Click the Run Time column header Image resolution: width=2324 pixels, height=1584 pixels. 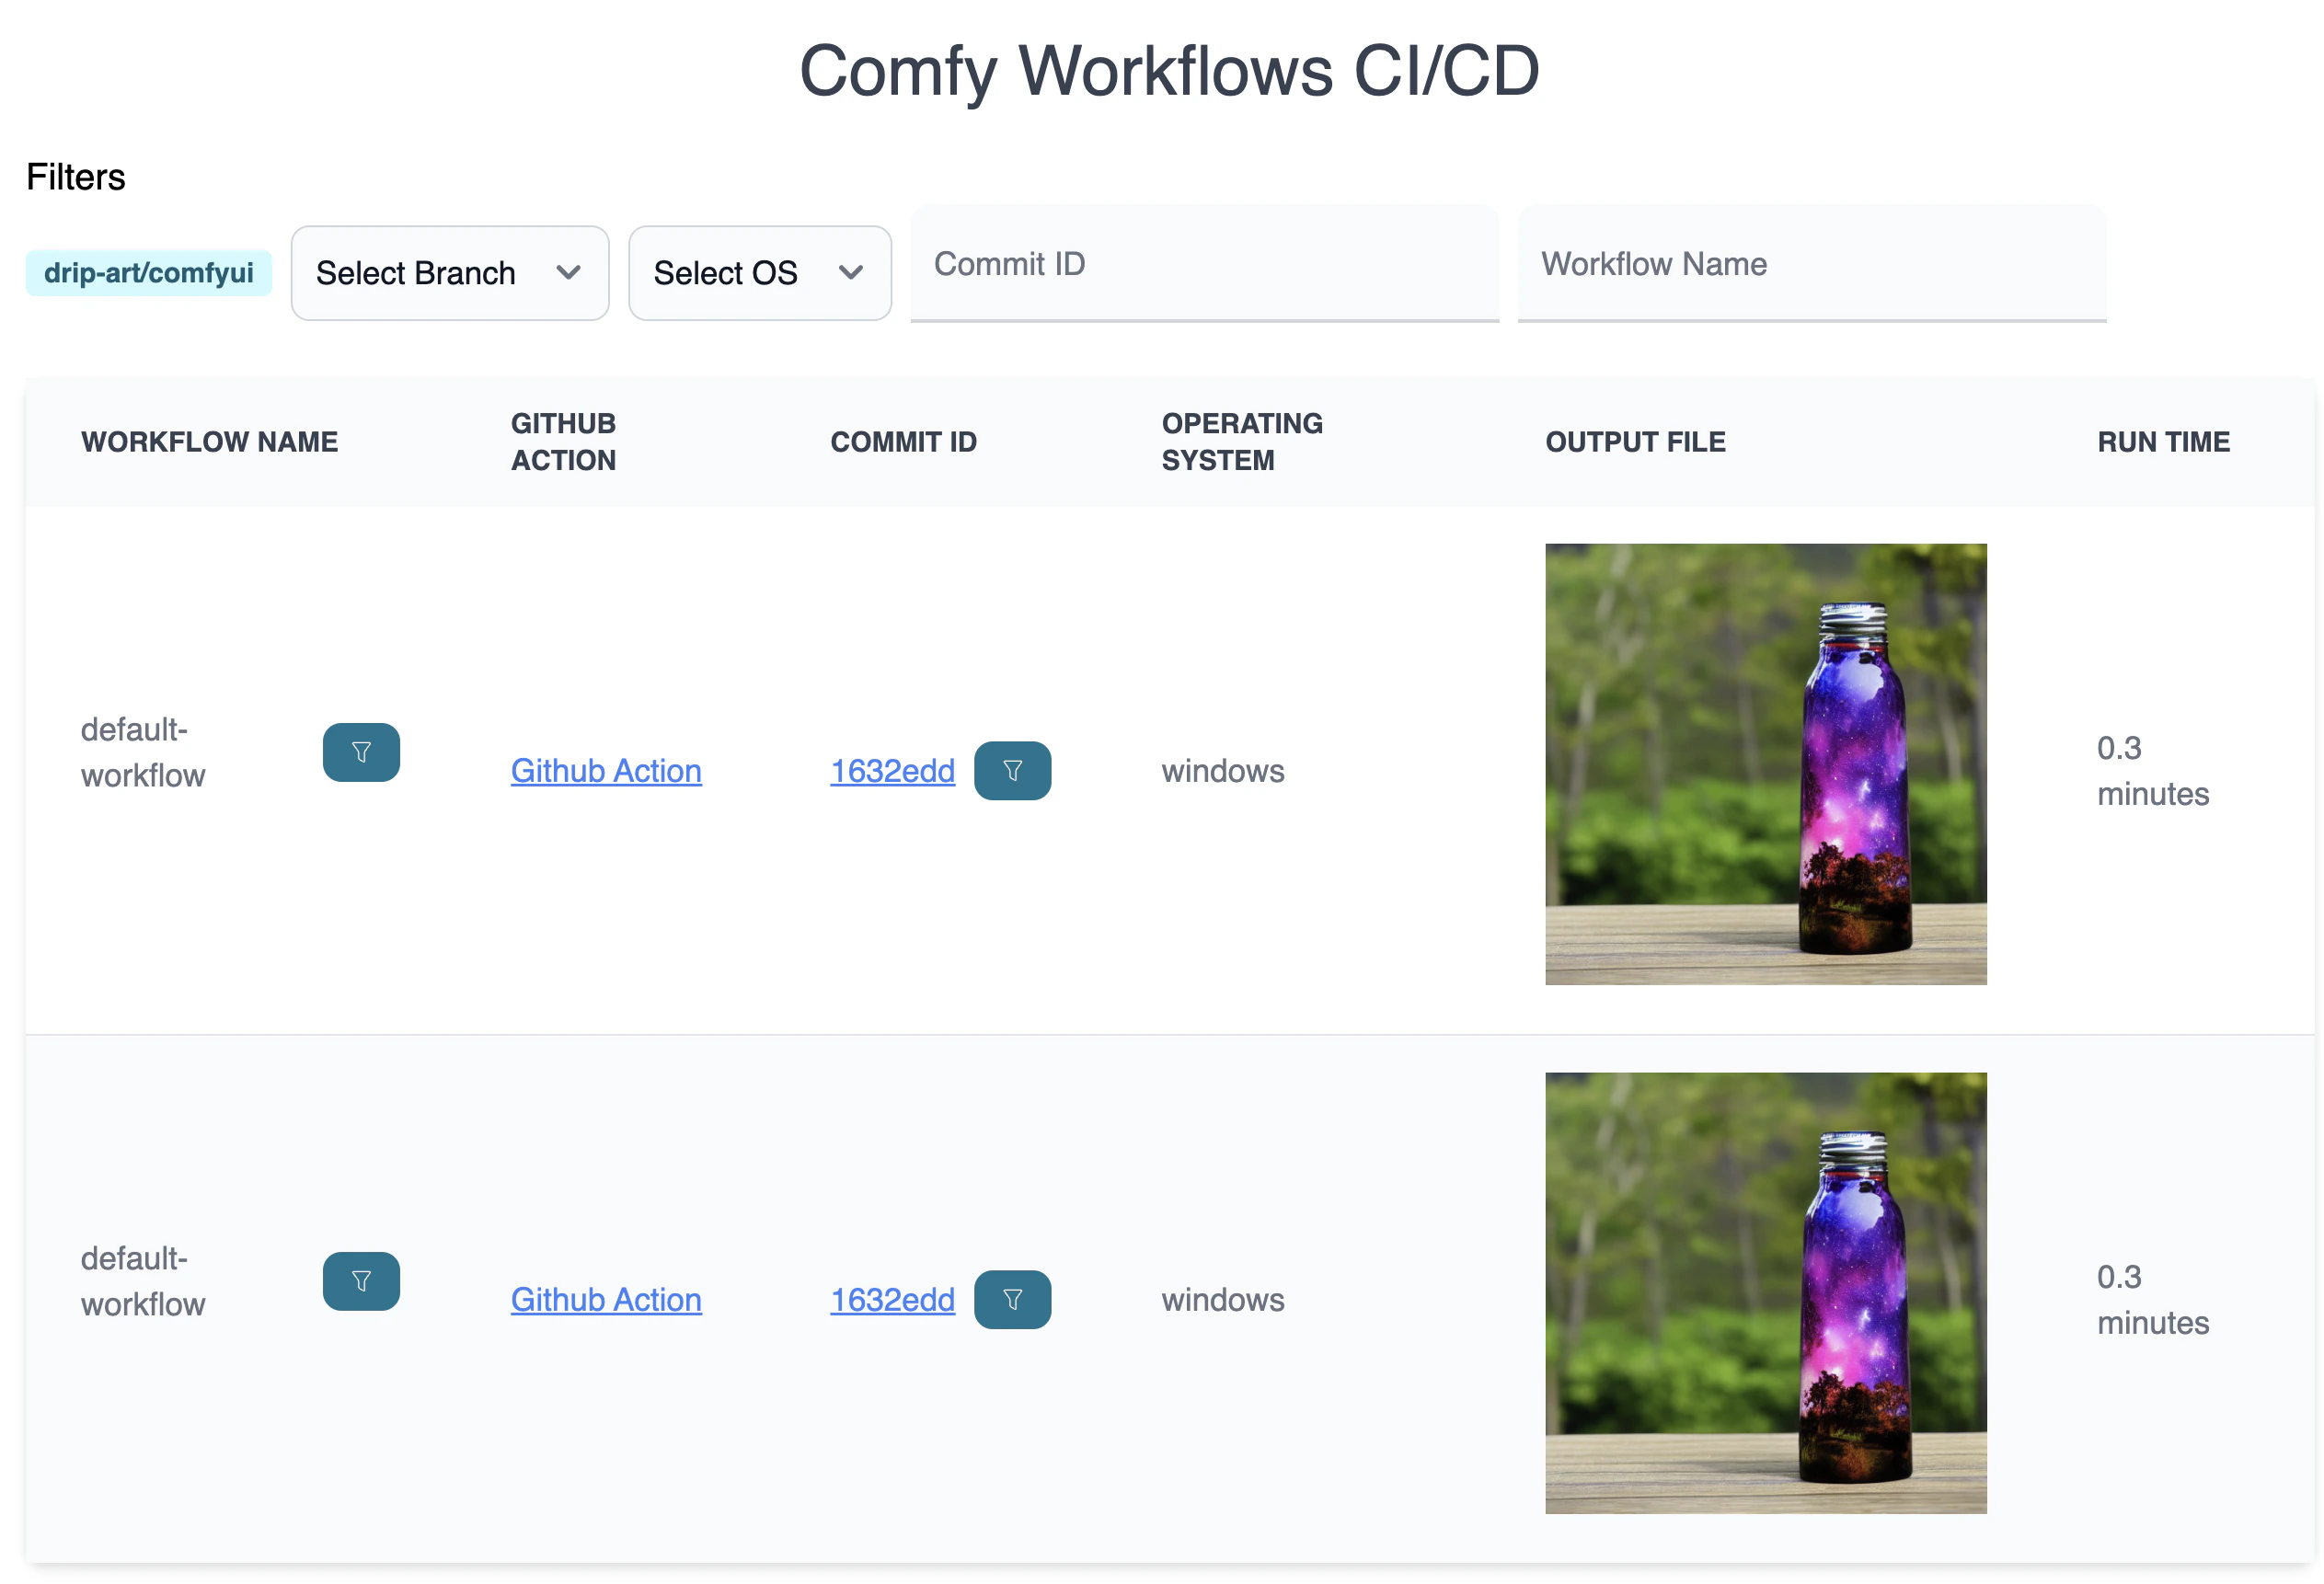tap(2163, 442)
